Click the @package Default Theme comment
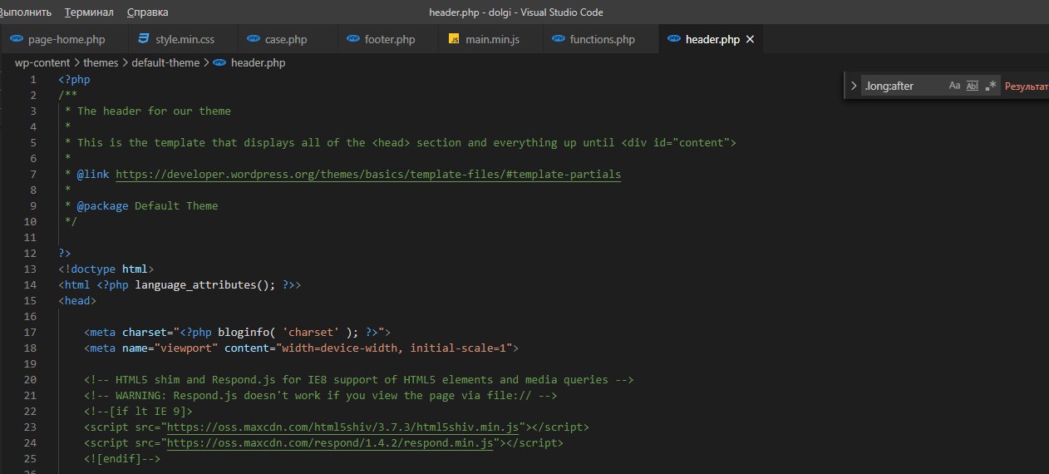Image resolution: width=1049 pixels, height=474 pixels. 148,206
